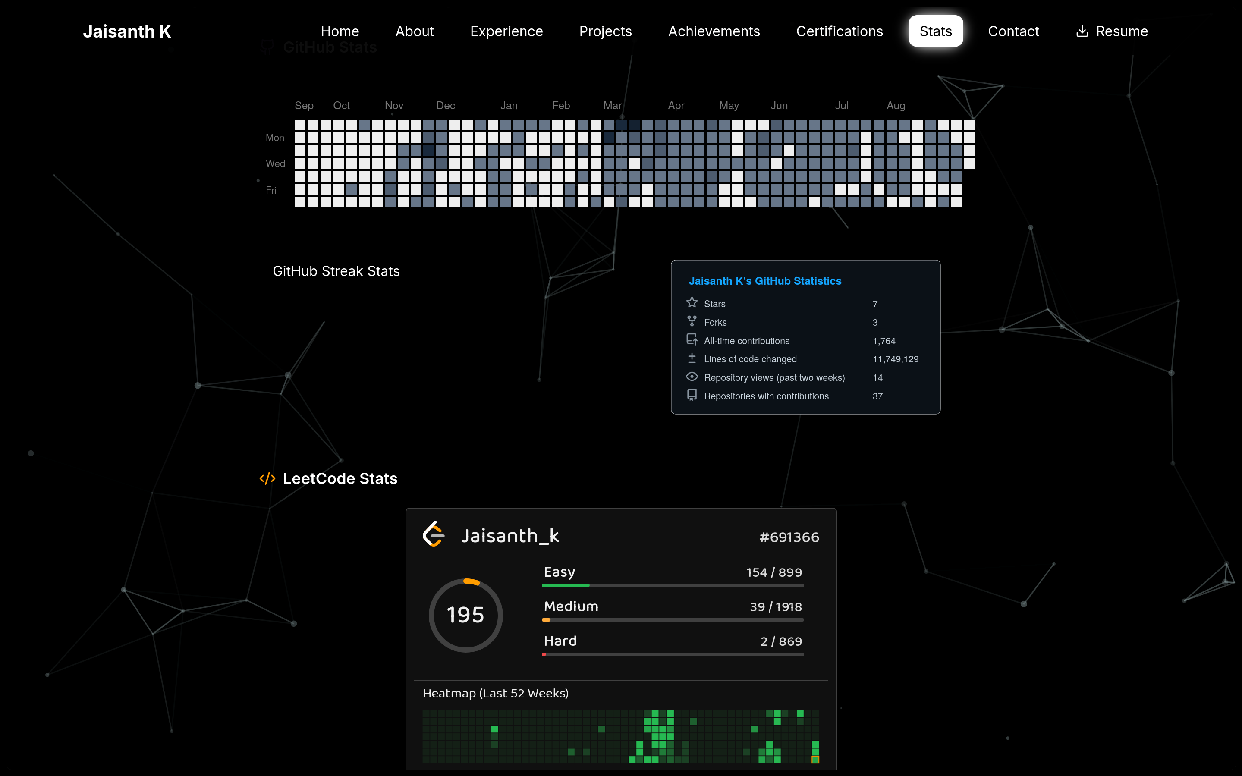
Task: Click Jaisanth K's GitHub Statistics title
Action: [765, 281]
